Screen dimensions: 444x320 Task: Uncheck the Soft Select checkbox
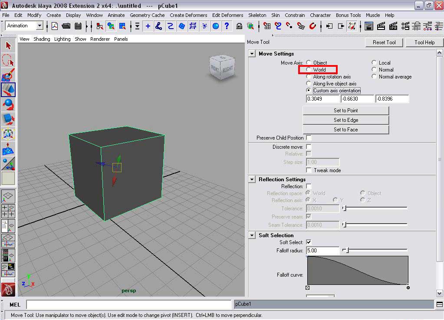coord(309,242)
